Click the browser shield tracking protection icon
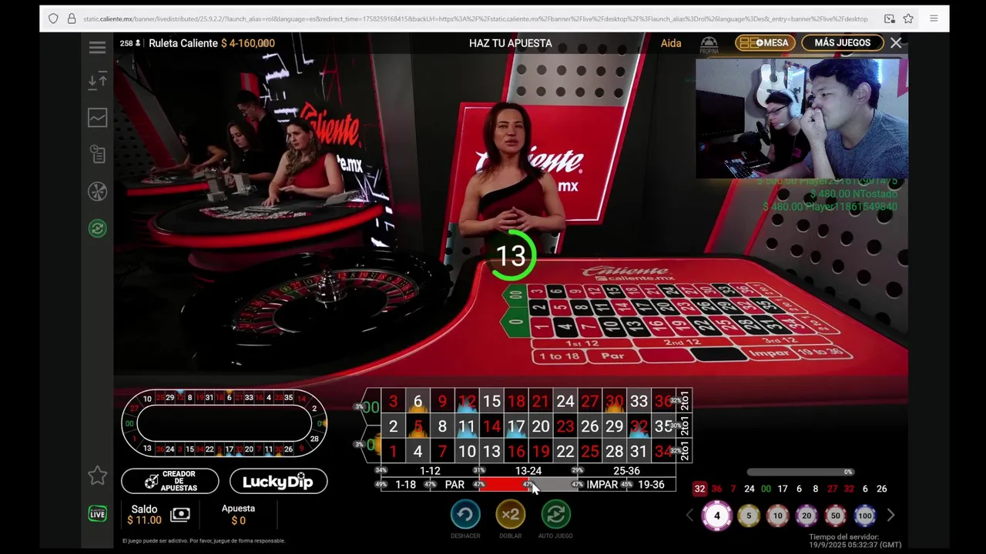Viewport: 986px width, 554px height. pyautogui.click(x=53, y=18)
